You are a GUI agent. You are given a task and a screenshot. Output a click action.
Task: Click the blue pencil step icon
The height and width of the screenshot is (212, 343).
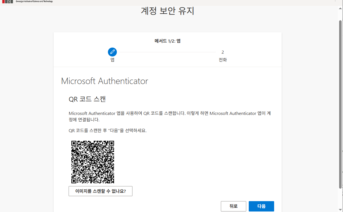112,52
